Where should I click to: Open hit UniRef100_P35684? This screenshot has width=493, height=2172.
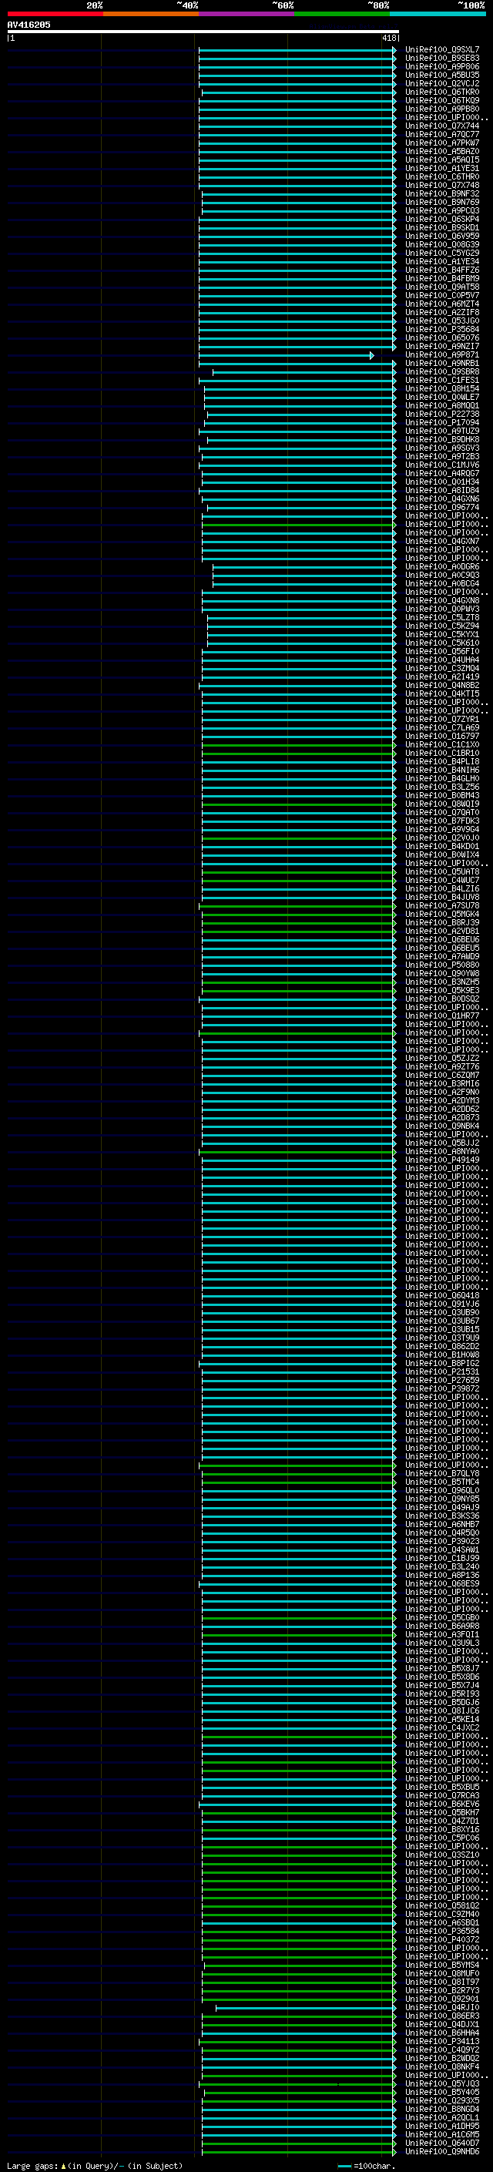(441, 330)
